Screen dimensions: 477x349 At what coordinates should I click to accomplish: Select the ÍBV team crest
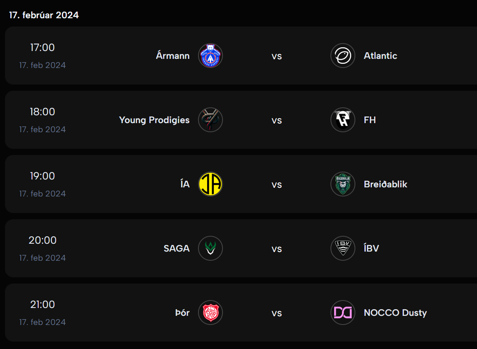click(343, 248)
